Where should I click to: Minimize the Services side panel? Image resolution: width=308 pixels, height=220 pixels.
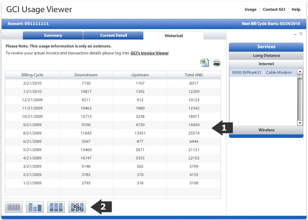point(295,34)
